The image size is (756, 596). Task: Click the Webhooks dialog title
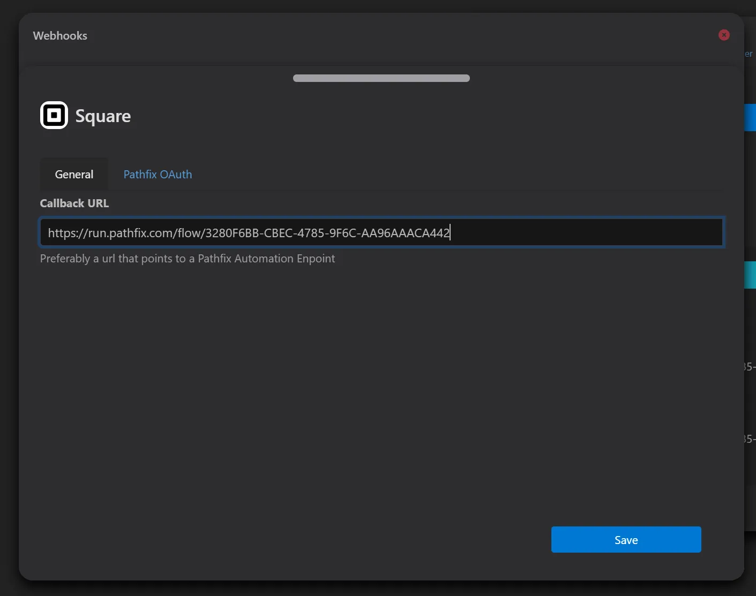click(60, 35)
